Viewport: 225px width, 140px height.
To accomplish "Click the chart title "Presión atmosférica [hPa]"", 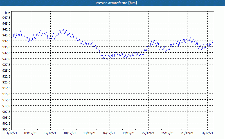I will click(116, 3).
